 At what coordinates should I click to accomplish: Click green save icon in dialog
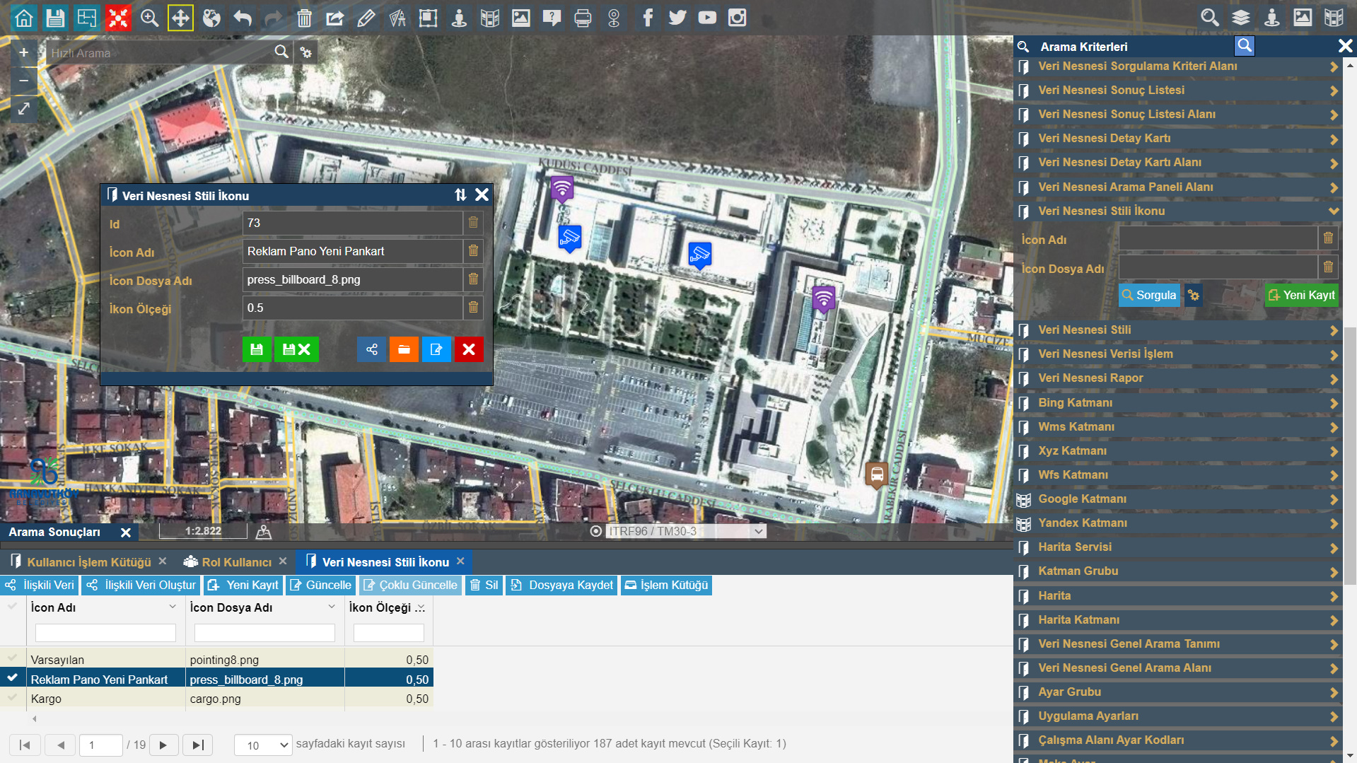coord(257,349)
